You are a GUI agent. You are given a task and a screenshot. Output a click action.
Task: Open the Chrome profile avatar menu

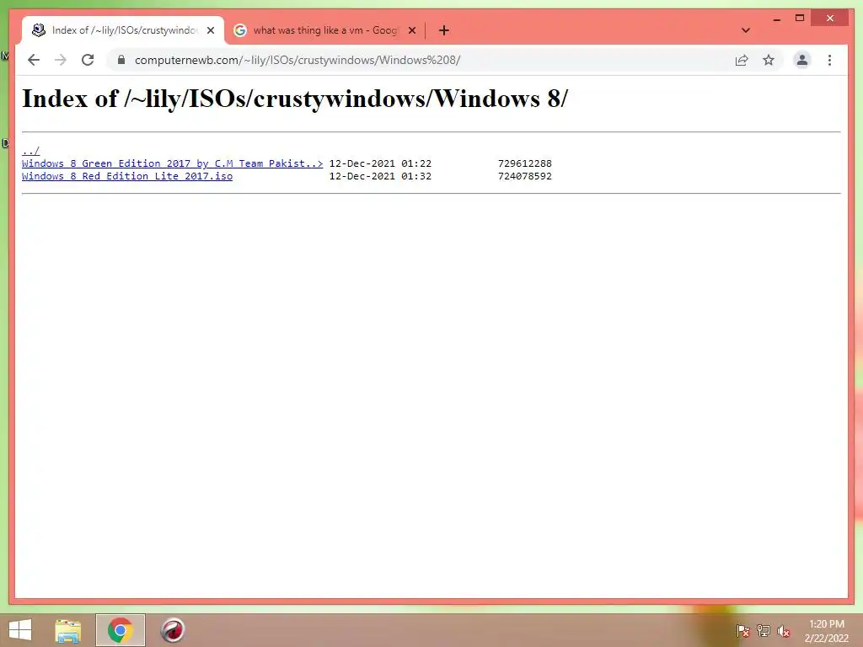(802, 60)
